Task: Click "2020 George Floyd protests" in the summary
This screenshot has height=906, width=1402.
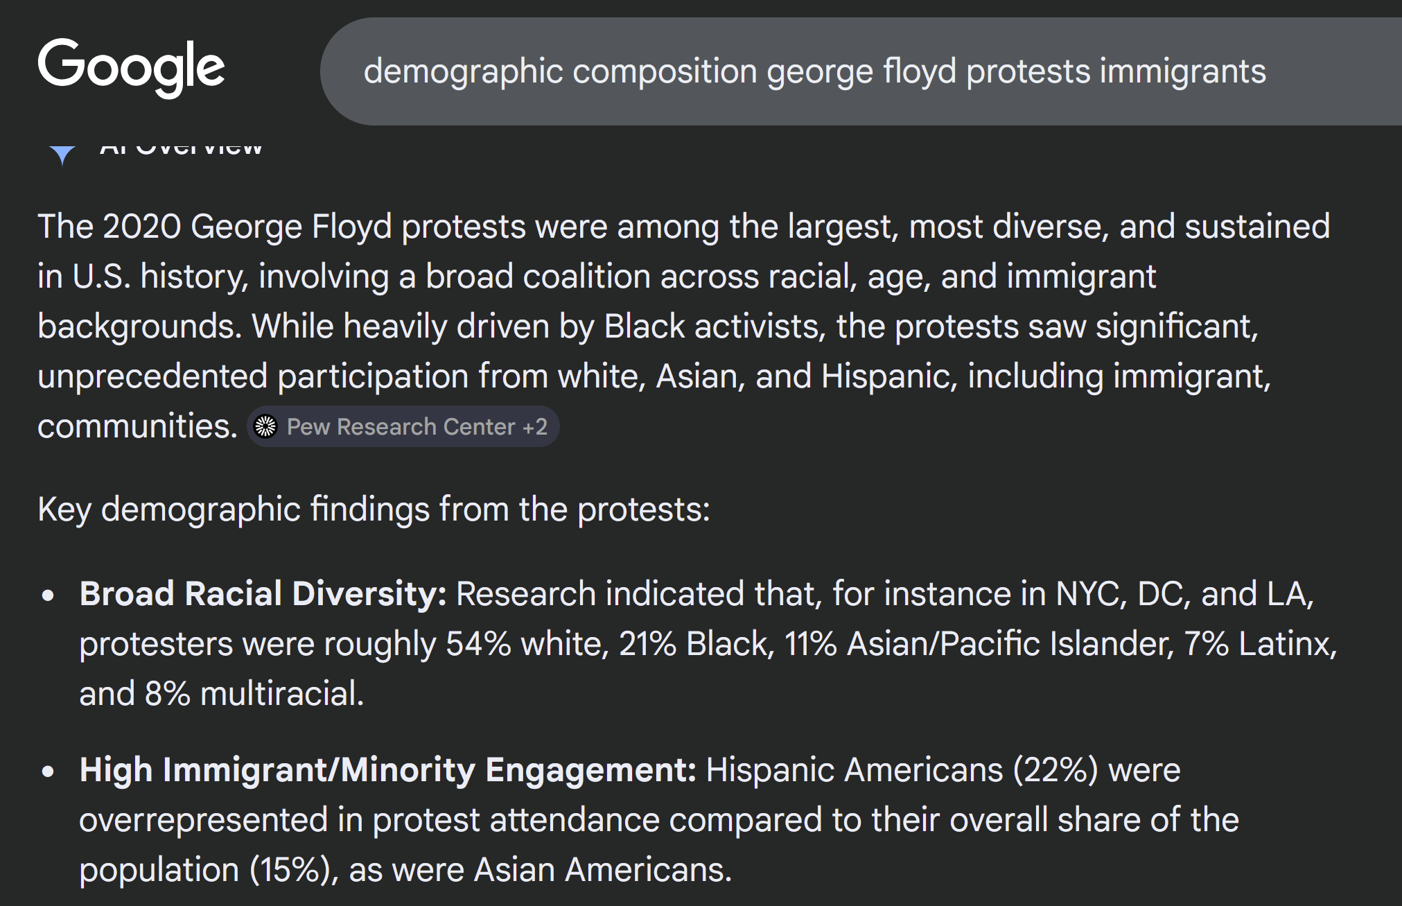Action: pyautogui.click(x=313, y=227)
